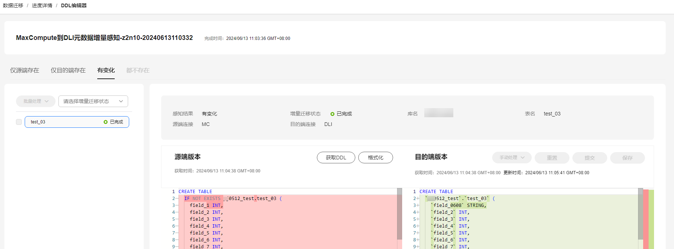Click the DDL编辑器 breadcrumb
The image size is (674, 249).
74,5
